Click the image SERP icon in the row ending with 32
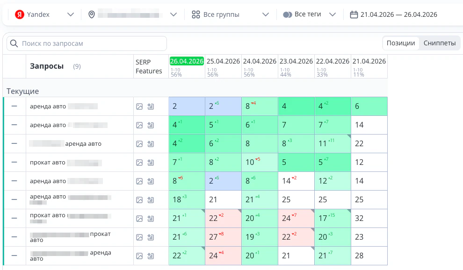The image size is (463, 270). click(x=139, y=219)
